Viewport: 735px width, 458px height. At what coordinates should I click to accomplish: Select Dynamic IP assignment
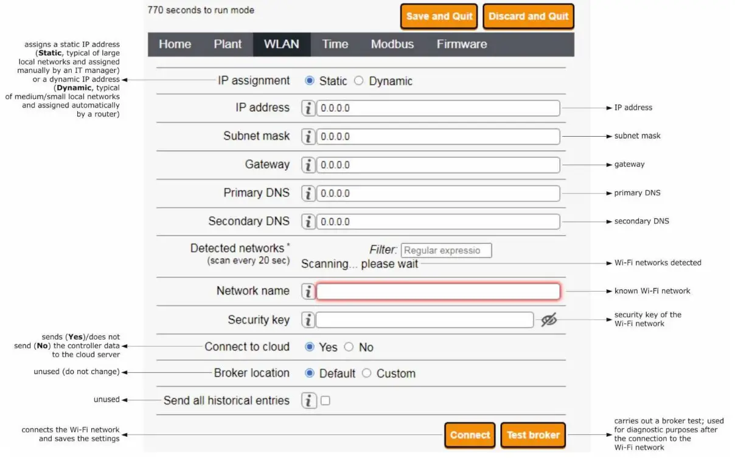(x=359, y=80)
